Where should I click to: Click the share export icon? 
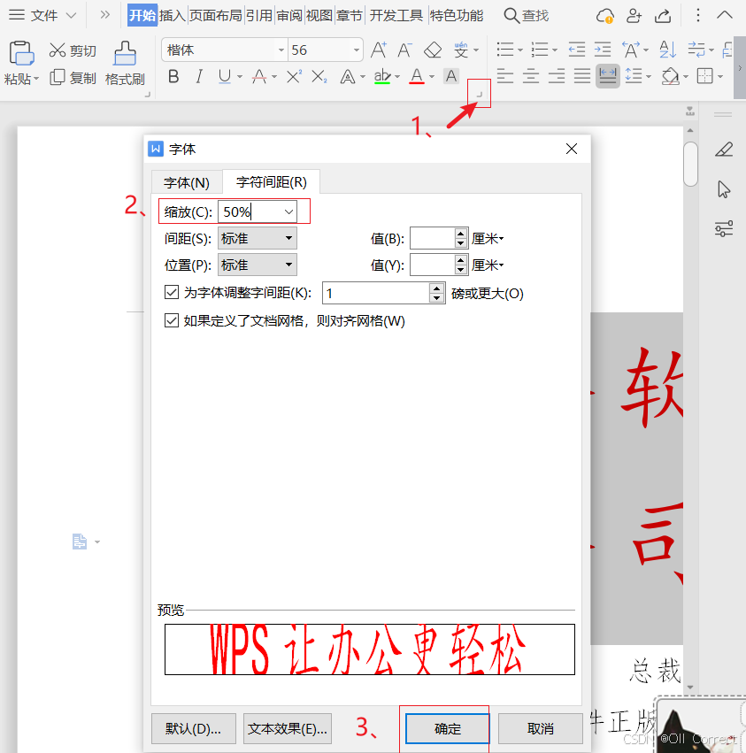pyautogui.click(x=664, y=16)
